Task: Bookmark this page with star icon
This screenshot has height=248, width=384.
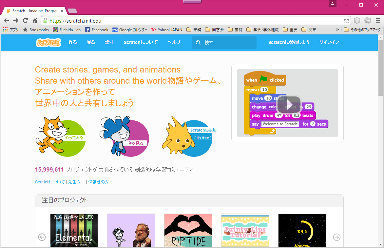Action: 346,21
